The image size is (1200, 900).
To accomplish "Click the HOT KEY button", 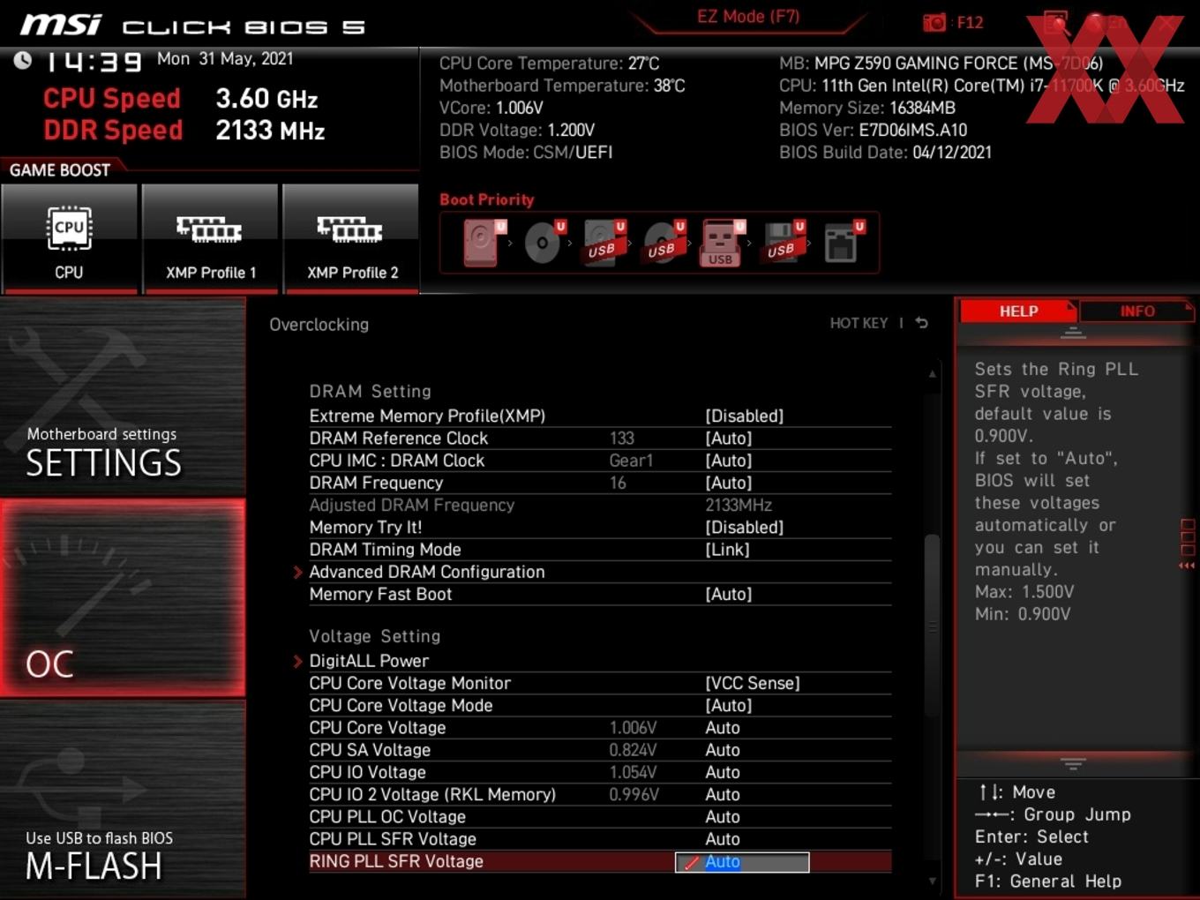I will pyautogui.click(x=859, y=323).
